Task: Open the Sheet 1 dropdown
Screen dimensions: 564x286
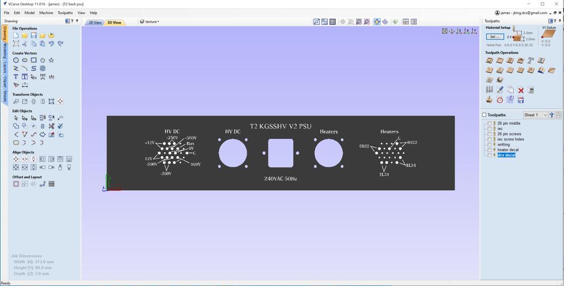Action: [535, 115]
